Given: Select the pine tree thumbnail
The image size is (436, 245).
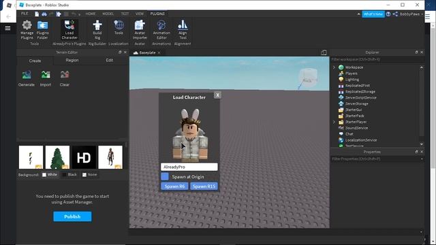Looking at the screenshot, I should (57, 157).
